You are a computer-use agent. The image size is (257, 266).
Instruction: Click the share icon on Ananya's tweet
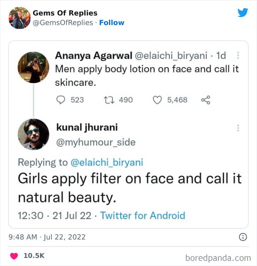[206, 100]
